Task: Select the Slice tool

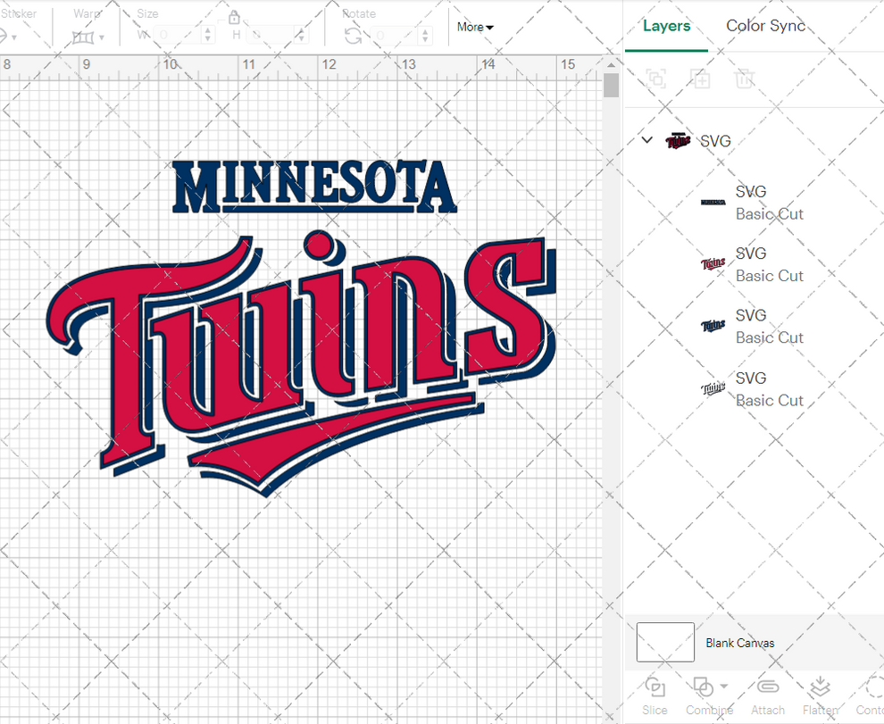Action: [x=655, y=695]
